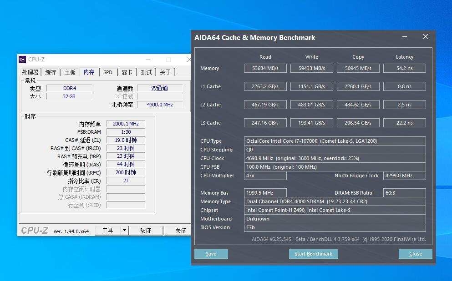Select the 测试 (Bench) tab

tap(146, 72)
